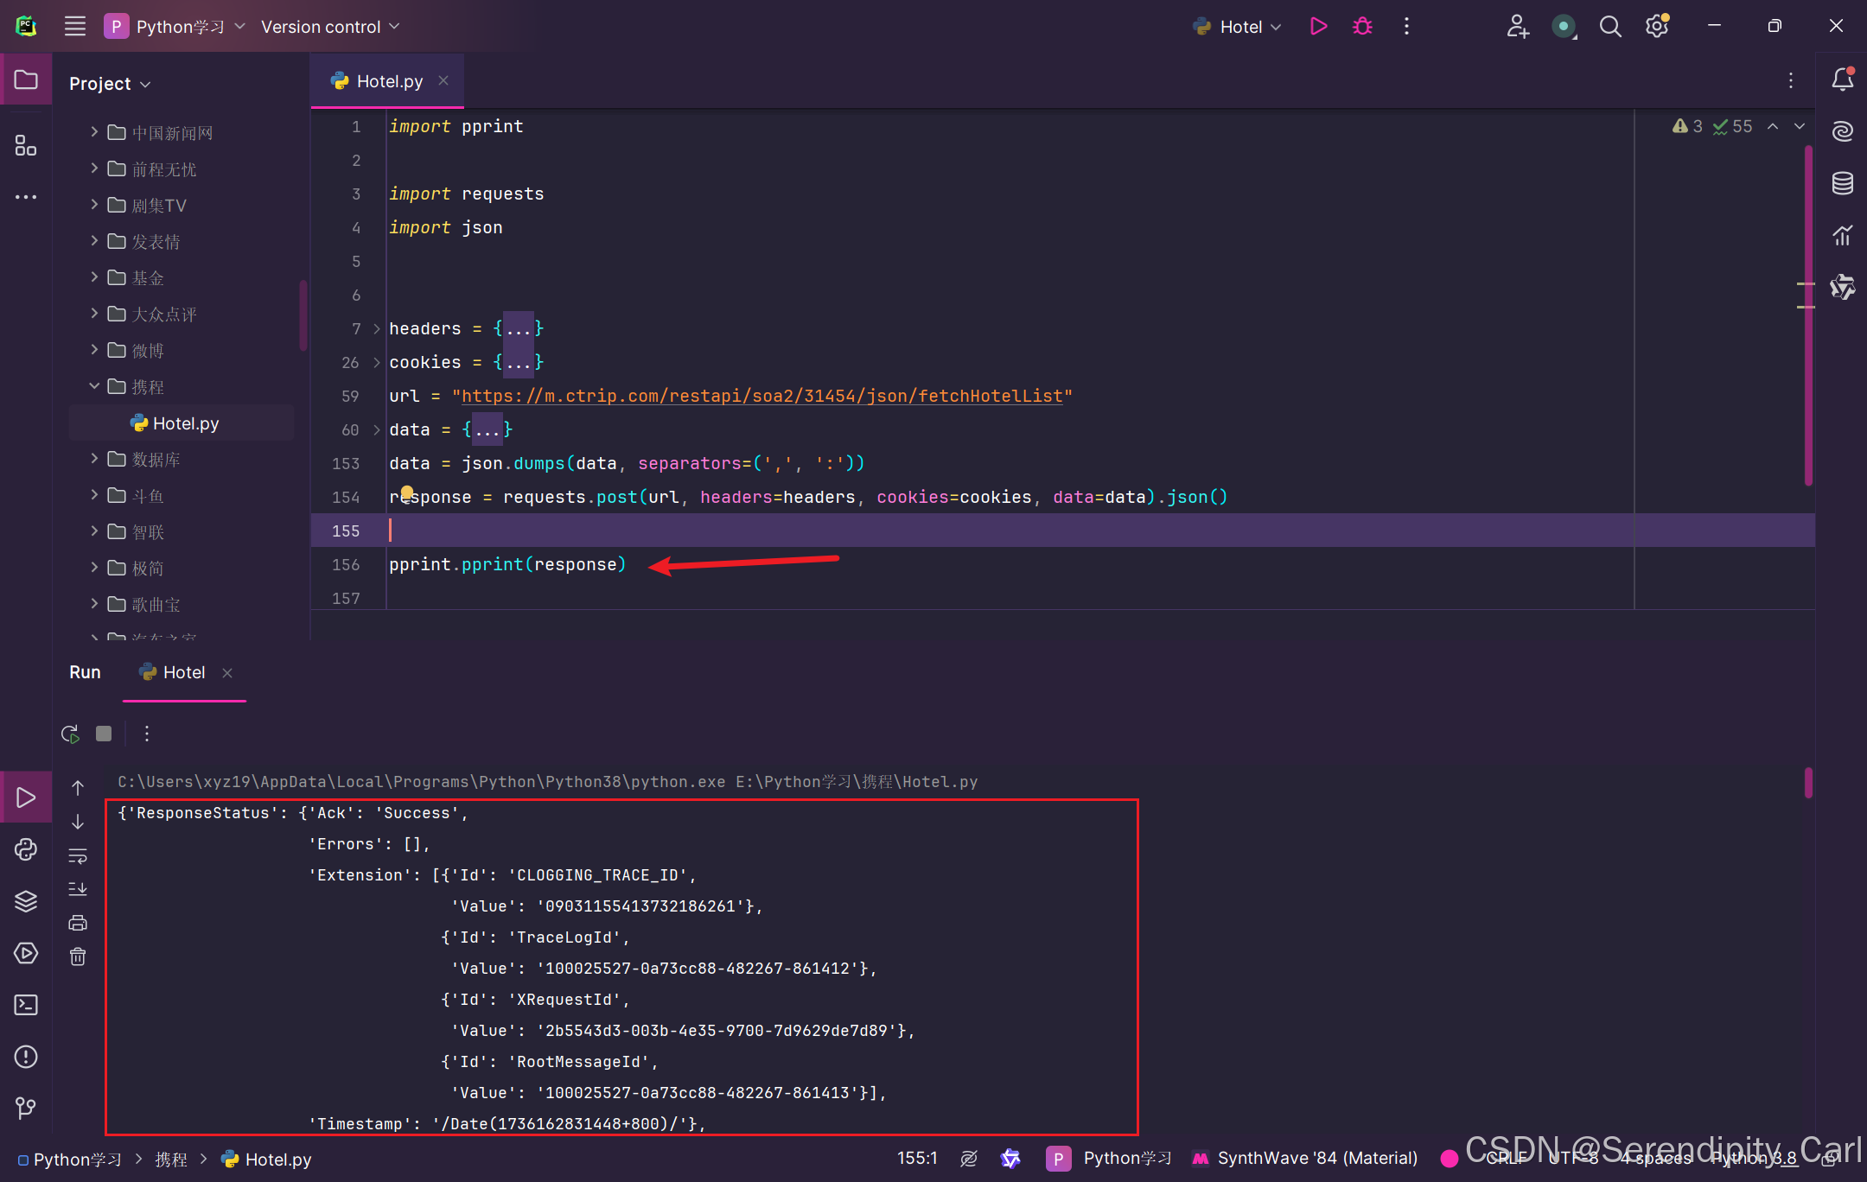
Task: Click the Python 3.8 interpreter widget
Action: (x=1755, y=1158)
